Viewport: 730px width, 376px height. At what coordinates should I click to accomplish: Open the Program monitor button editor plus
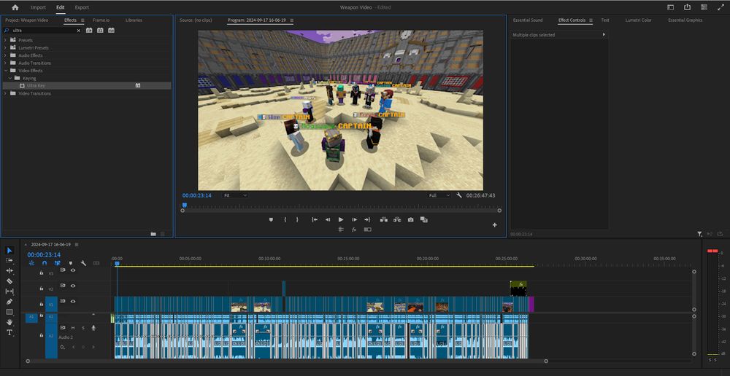click(x=494, y=225)
